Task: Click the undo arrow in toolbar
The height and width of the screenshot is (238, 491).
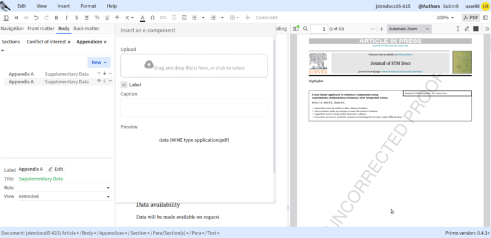Action: [x=36, y=18]
